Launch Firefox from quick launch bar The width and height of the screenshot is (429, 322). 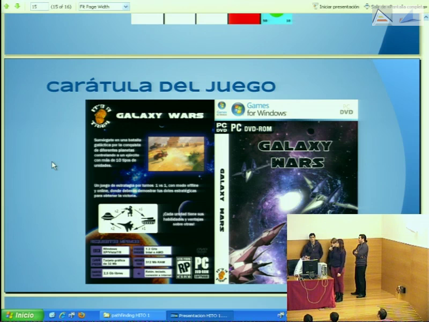pyautogui.click(x=82, y=315)
